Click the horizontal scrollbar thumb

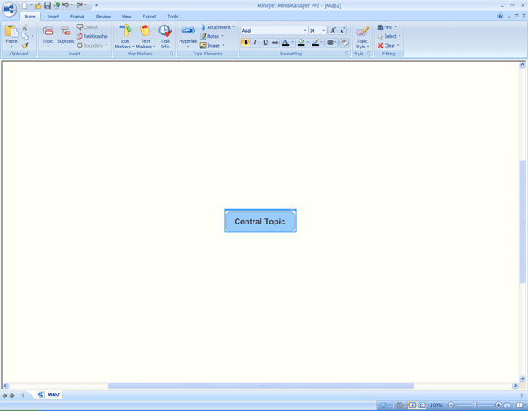[x=260, y=385]
